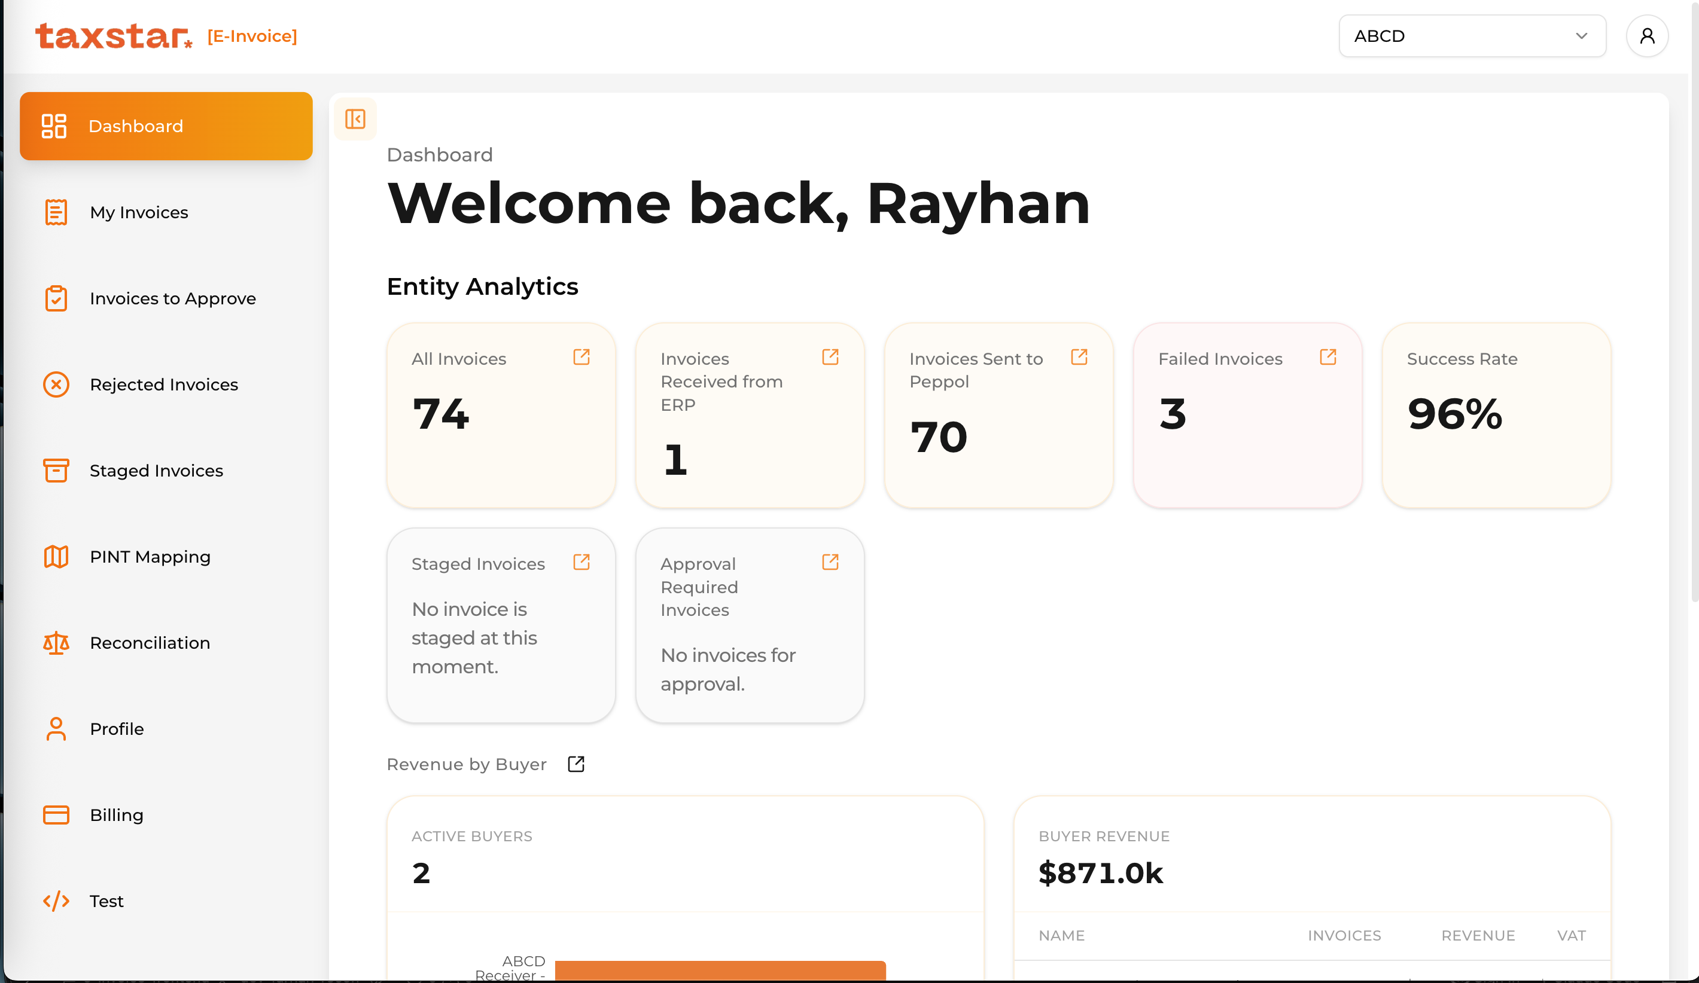Open All Invoices card external link icon

tap(581, 357)
